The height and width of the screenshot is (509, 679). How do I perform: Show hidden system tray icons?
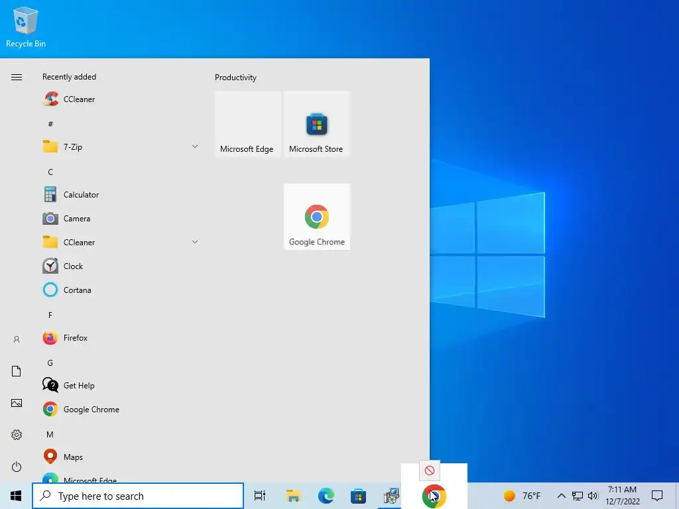pyautogui.click(x=561, y=496)
